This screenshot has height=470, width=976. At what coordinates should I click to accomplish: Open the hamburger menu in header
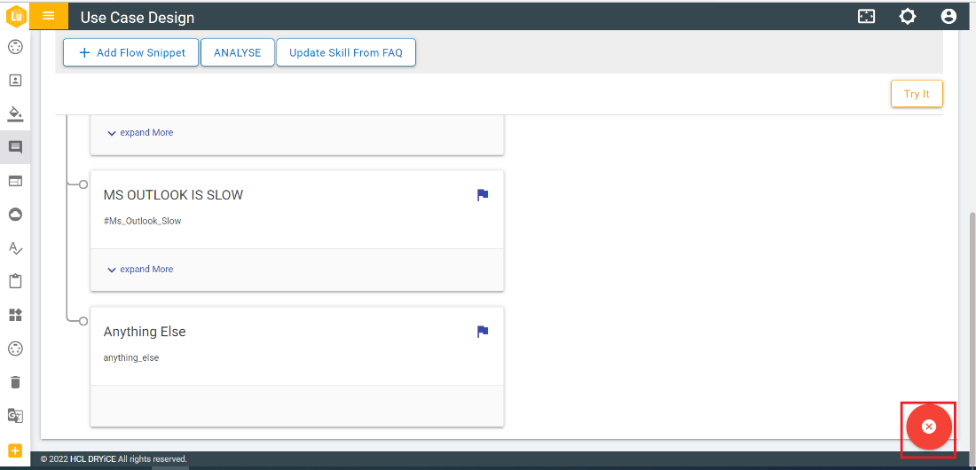[x=49, y=16]
